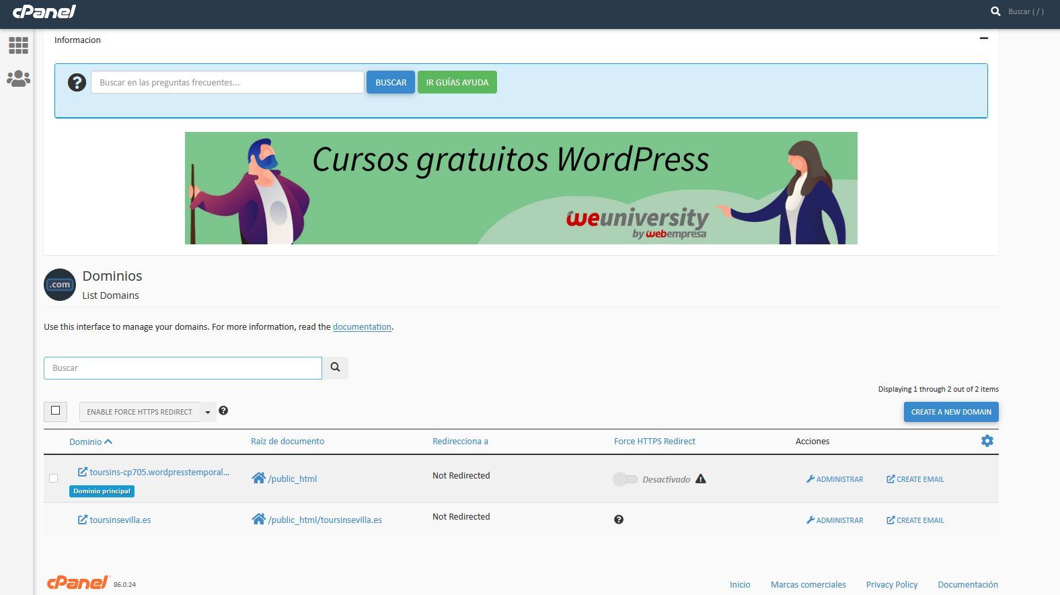Click Create Email for toursinsevilla.es
This screenshot has height=595, width=1060.
coord(915,520)
